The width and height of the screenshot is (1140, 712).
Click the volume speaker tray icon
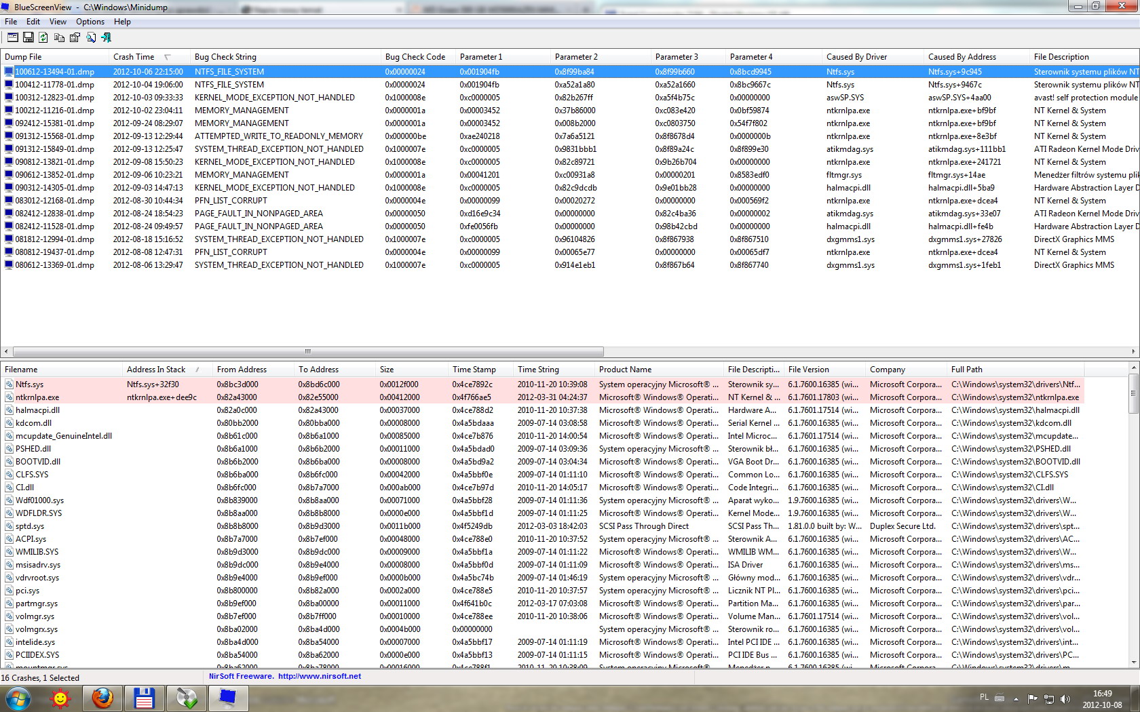click(1065, 699)
